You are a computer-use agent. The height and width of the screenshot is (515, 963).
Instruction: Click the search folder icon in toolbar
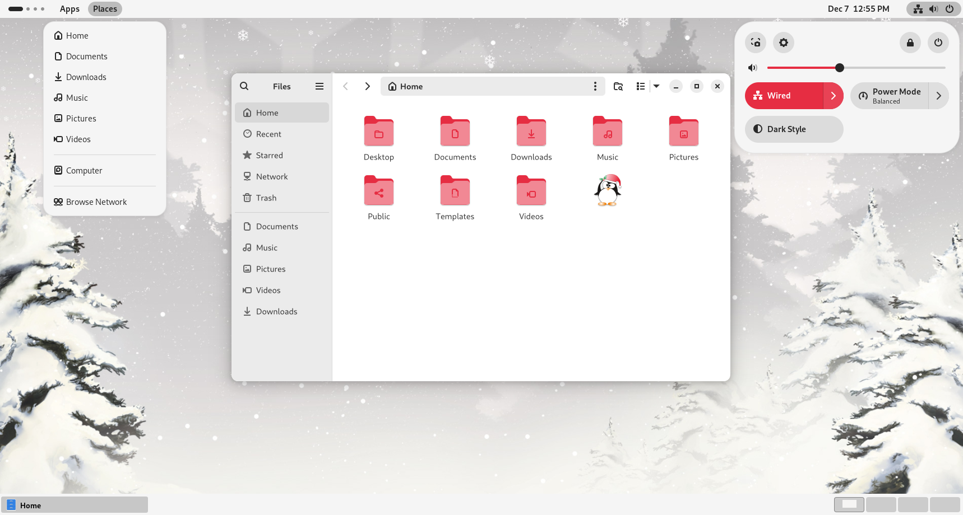(618, 86)
